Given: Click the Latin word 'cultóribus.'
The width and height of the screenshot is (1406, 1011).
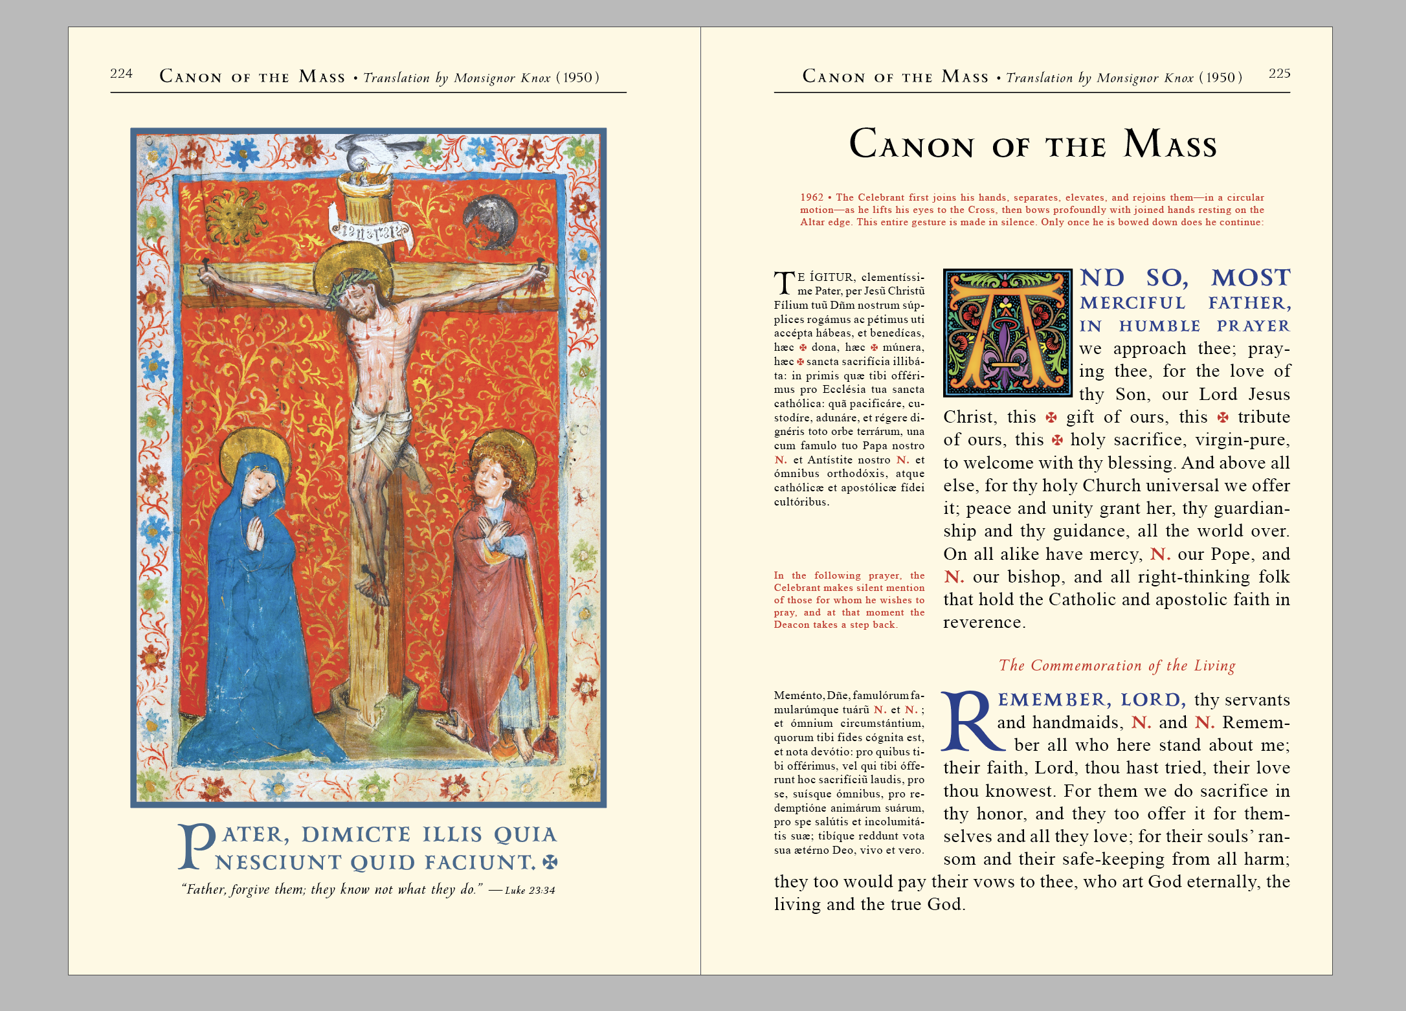Looking at the screenshot, I should pos(801,502).
